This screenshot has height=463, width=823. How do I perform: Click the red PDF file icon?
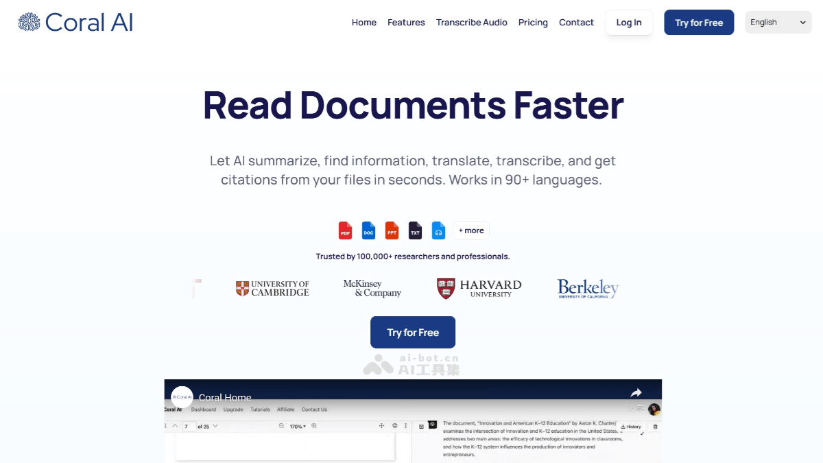click(x=345, y=230)
